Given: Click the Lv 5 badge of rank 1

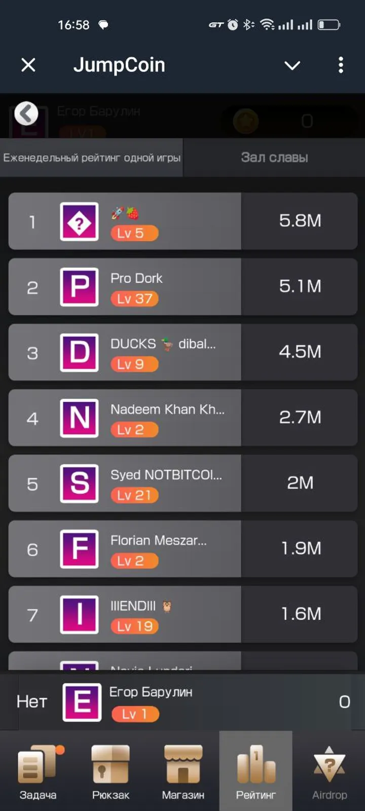Looking at the screenshot, I should point(134,233).
